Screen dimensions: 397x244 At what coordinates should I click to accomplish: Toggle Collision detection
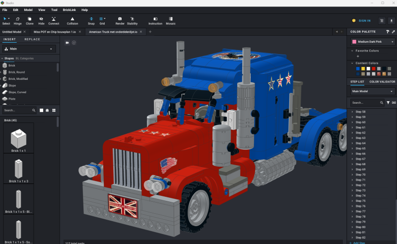[72, 20]
